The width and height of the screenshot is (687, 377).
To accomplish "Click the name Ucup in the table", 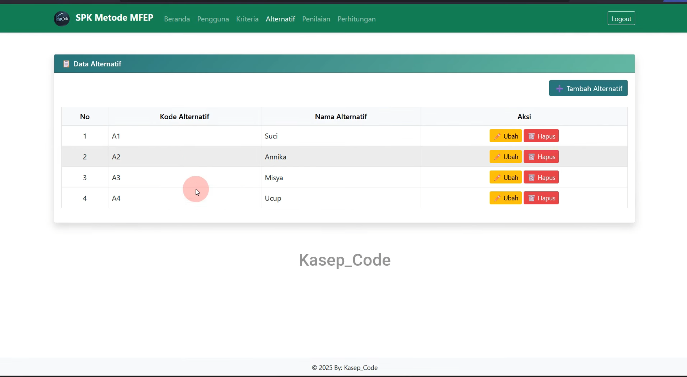I will (273, 198).
